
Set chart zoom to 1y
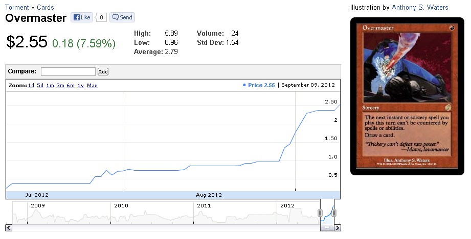pyautogui.click(x=80, y=86)
